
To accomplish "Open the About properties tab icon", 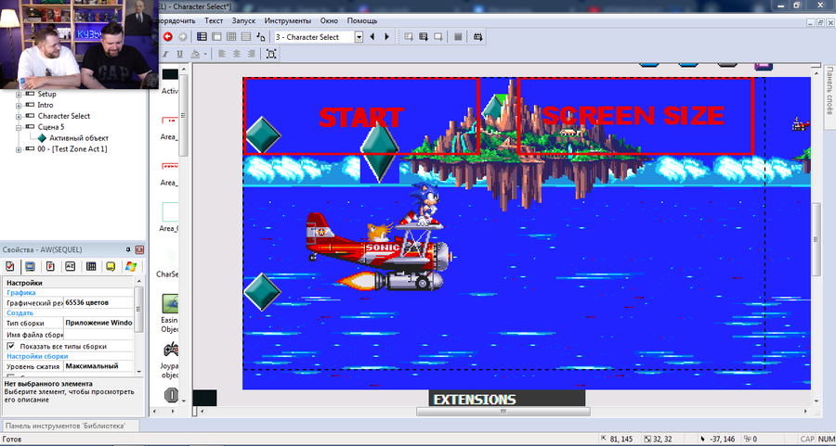I will point(111,266).
